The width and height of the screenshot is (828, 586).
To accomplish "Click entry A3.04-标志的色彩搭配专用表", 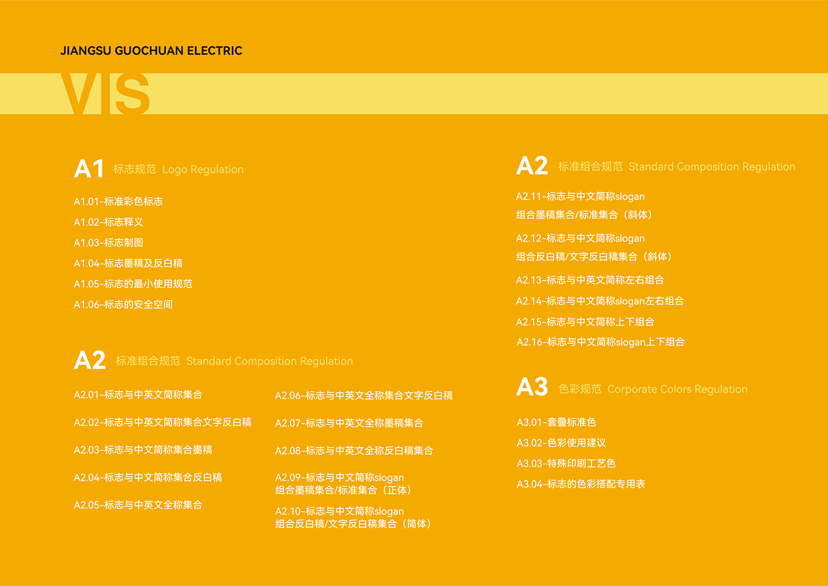I will [581, 484].
